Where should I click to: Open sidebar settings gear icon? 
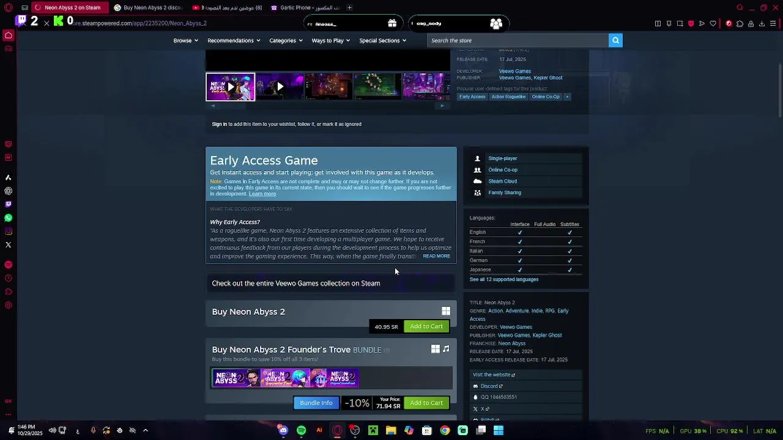9,305
